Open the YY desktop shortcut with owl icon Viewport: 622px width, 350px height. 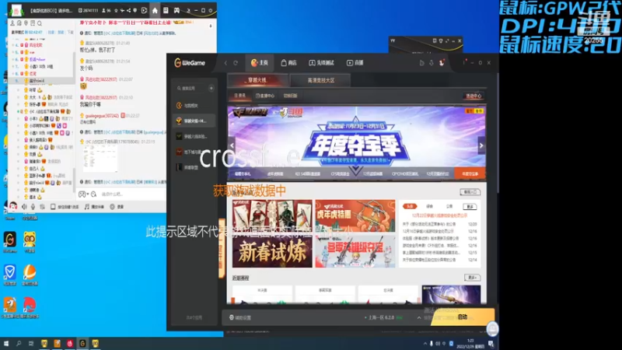pyautogui.click(x=30, y=242)
